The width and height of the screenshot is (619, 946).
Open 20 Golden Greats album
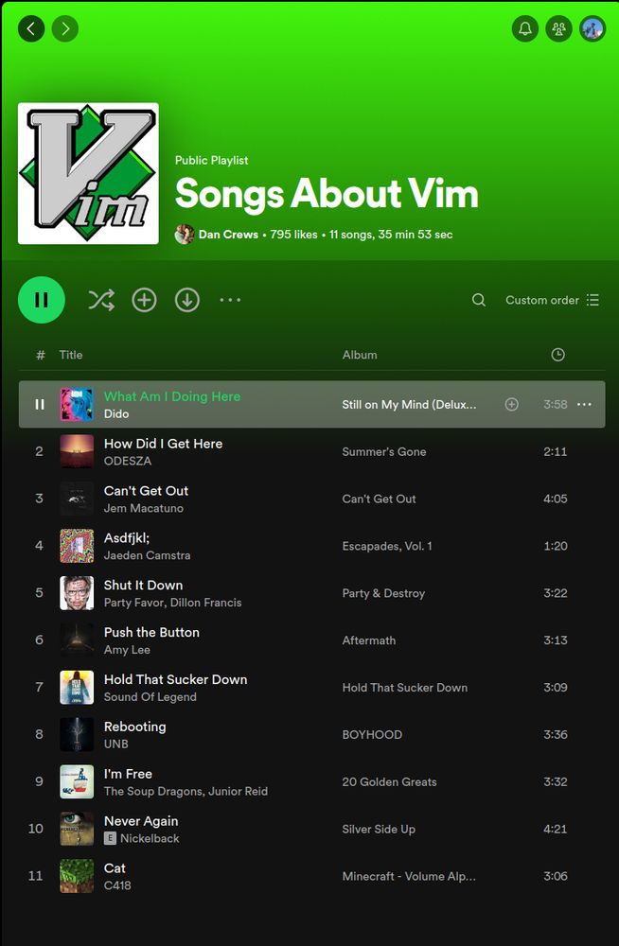389,782
